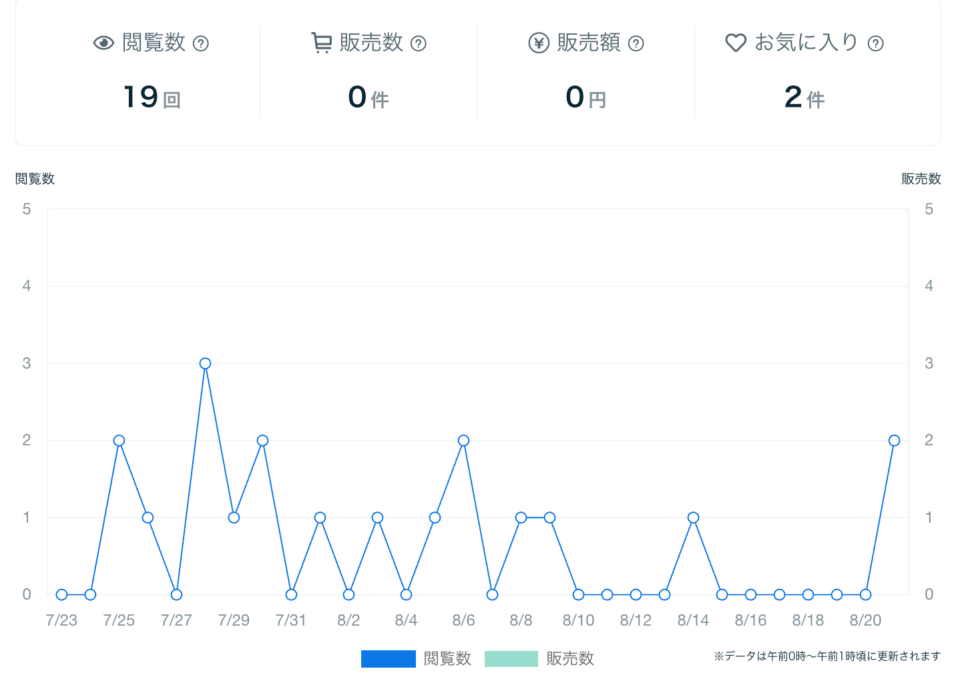Select the last data point after 8/20
The image size is (968, 673).
pyautogui.click(x=894, y=441)
